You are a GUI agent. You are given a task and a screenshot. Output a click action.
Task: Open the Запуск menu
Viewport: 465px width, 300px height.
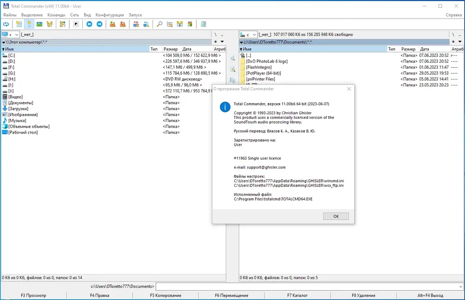[135, 15]
